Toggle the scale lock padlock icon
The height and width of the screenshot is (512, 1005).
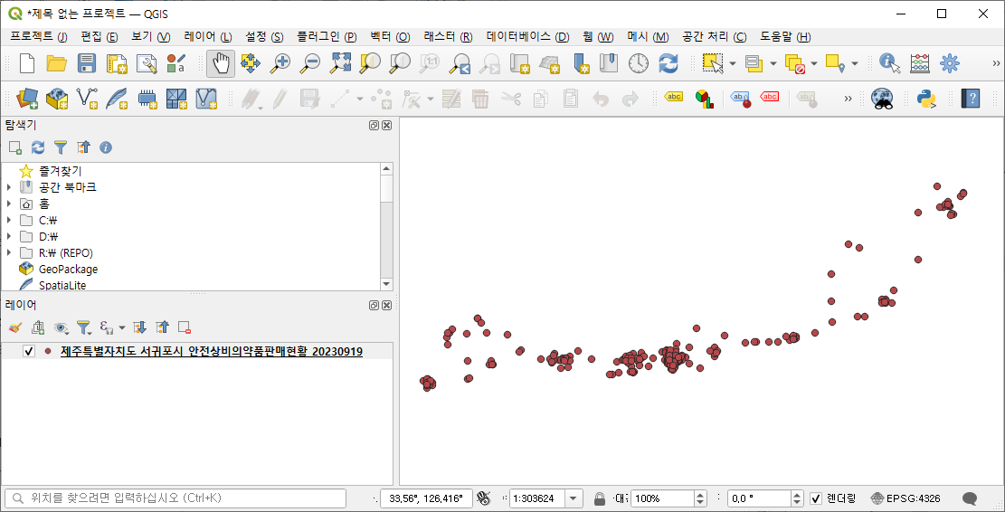[599, 498]
